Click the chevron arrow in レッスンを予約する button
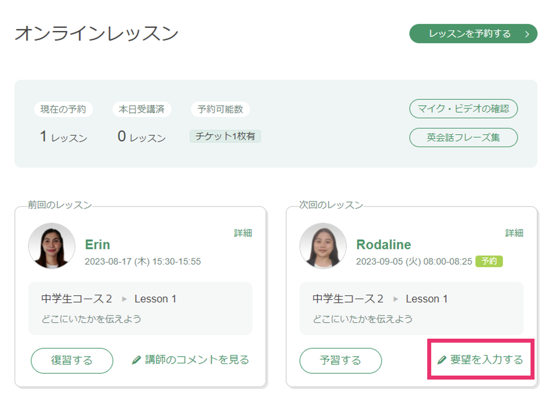 (527, 34)
